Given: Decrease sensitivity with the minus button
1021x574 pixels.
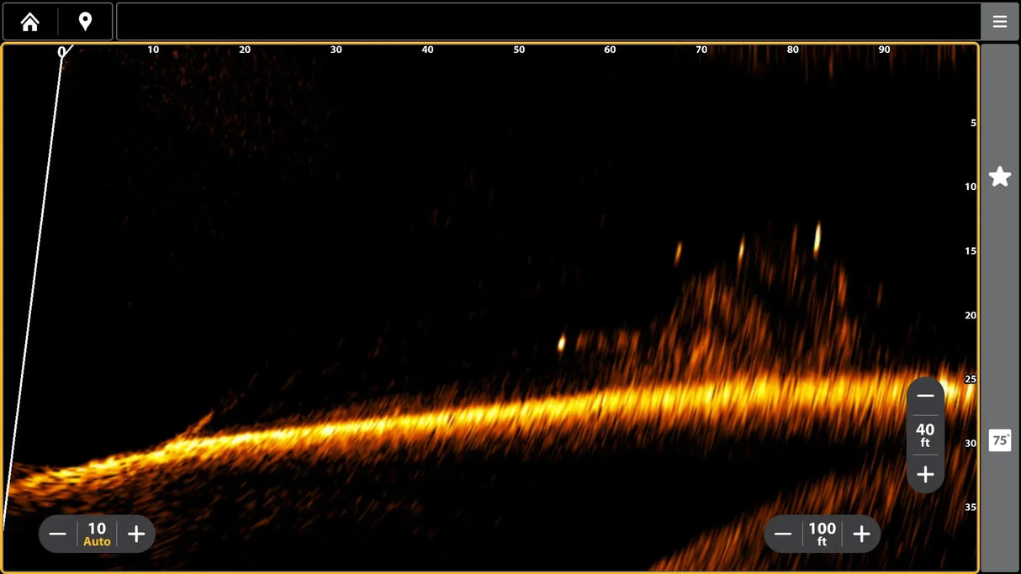Looking at the screenshot, I should (x=58, y=533).
